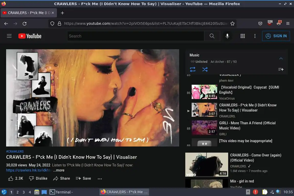Open Firefox application menu
This screenshot has width=294, height=196.
(x=288, y=23)
